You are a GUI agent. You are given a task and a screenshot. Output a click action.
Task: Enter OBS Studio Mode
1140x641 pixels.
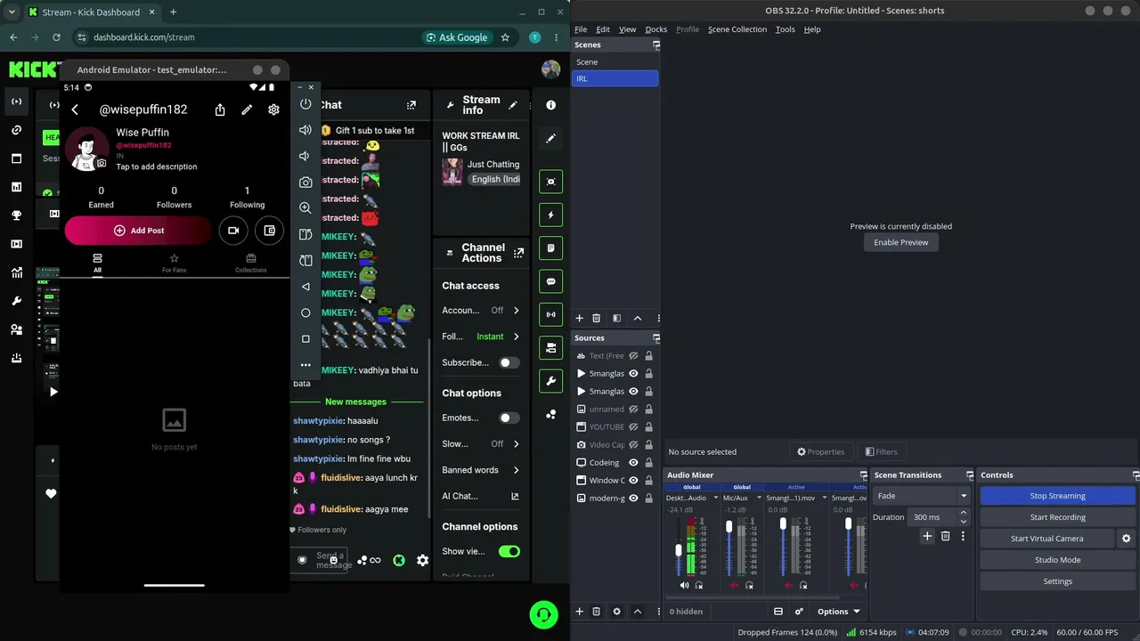click(1057, 560)
